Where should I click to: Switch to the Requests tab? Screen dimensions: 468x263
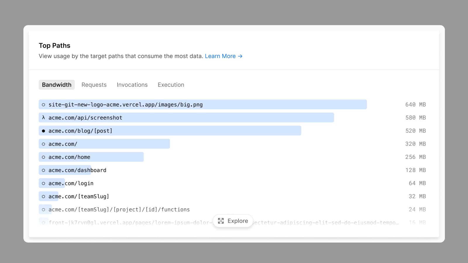(94, 85)
